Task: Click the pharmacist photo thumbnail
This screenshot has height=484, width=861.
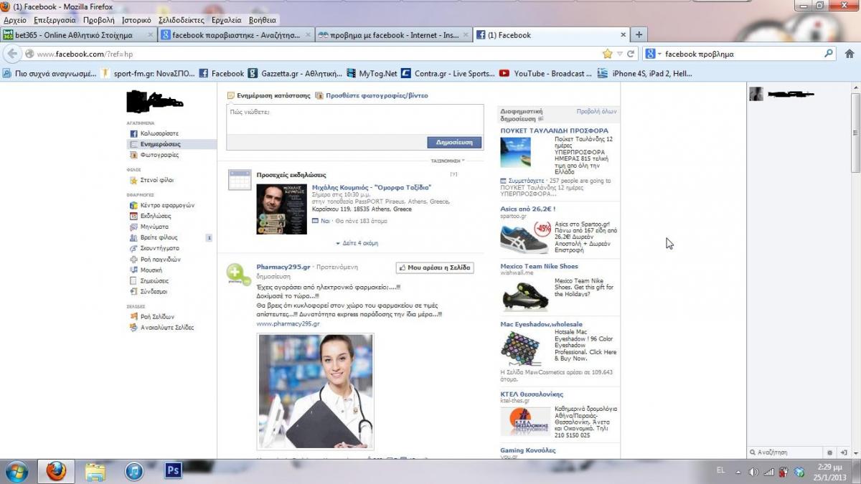Action: pyautogui.click(x=315, y=392)
